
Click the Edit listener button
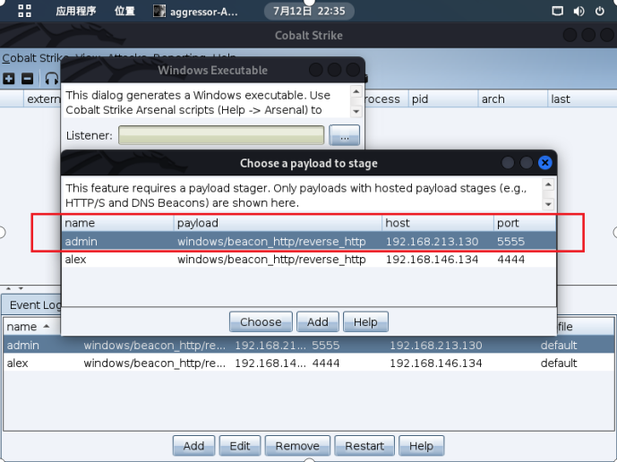(240, 446)
